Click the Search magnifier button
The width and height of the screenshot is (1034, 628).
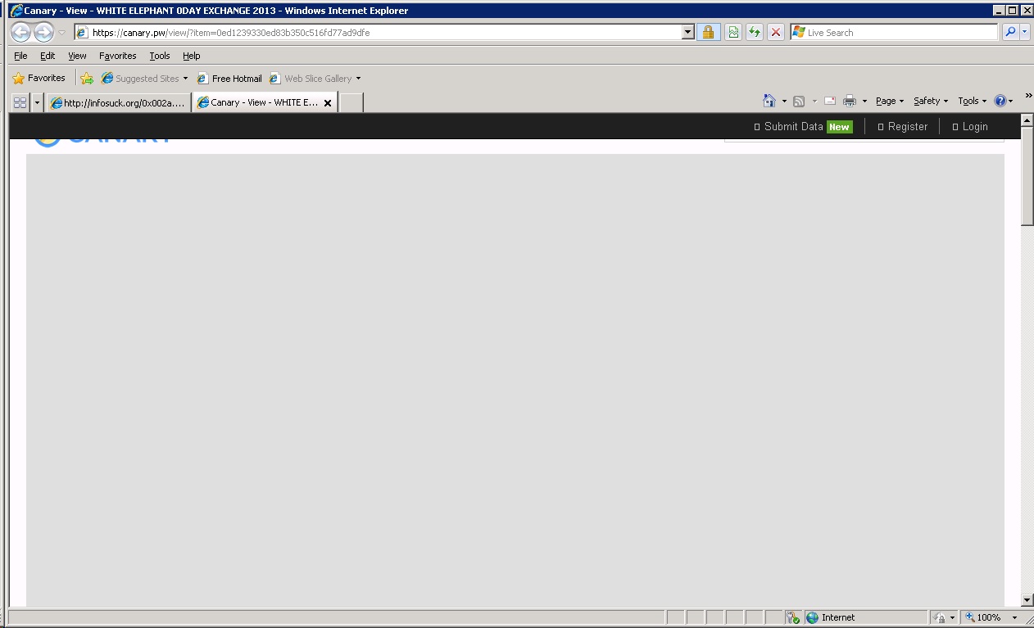[x=1010, y=32]
